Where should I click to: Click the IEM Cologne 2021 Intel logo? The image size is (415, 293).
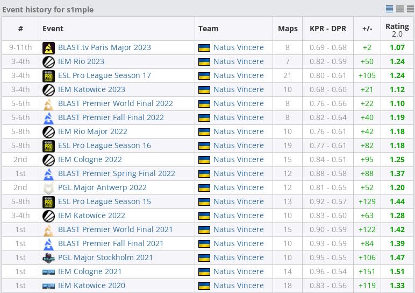pos(48,272)
